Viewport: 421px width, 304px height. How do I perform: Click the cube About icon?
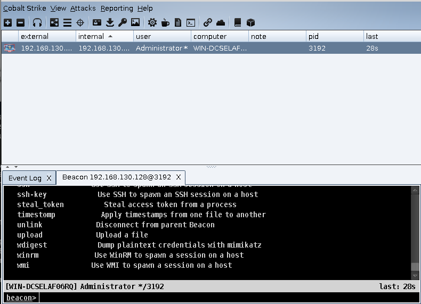pos(250,22)
